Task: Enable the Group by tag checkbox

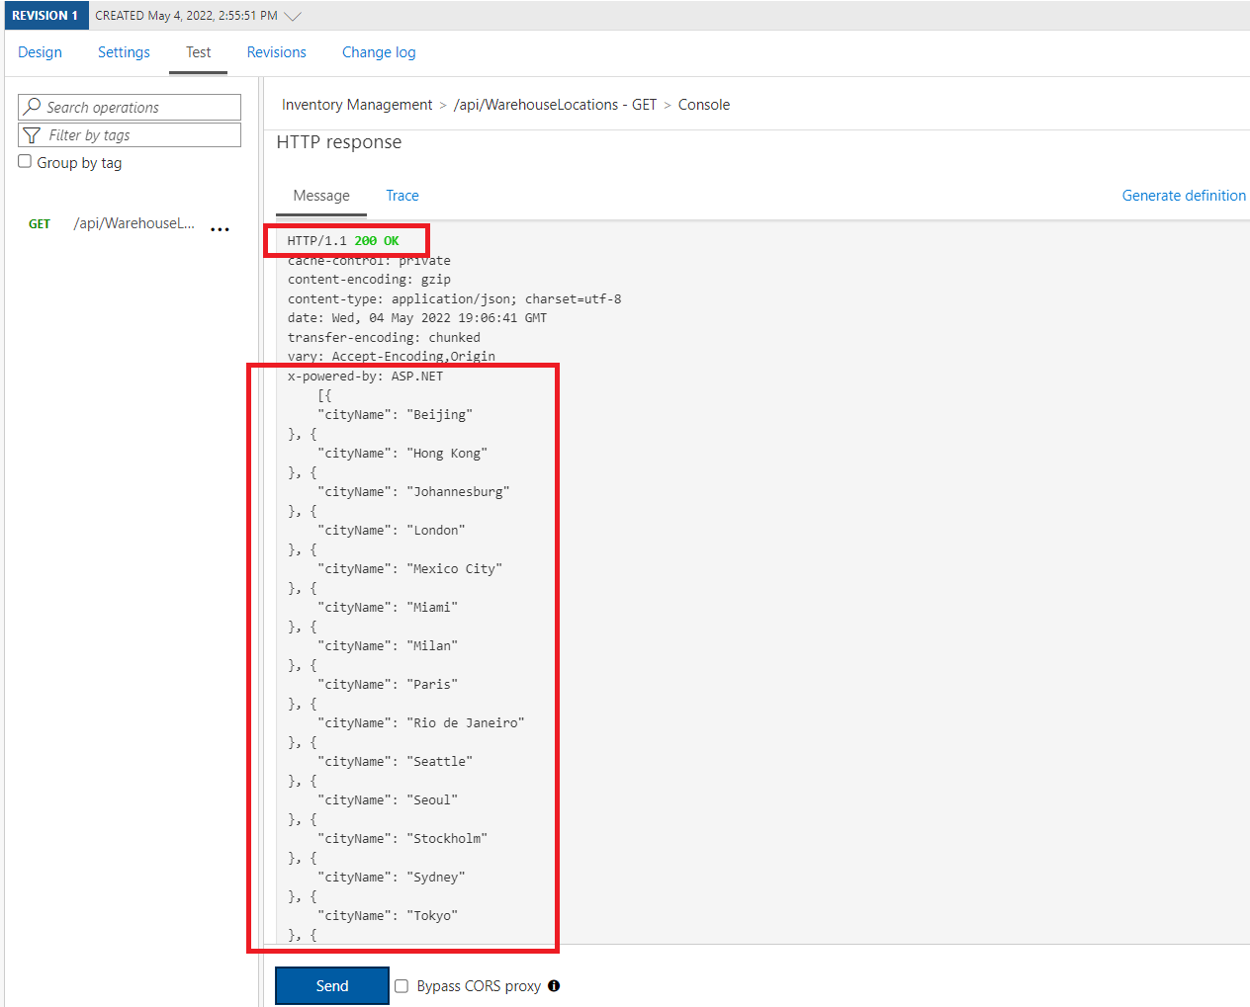Action: (x=24, y=162)
